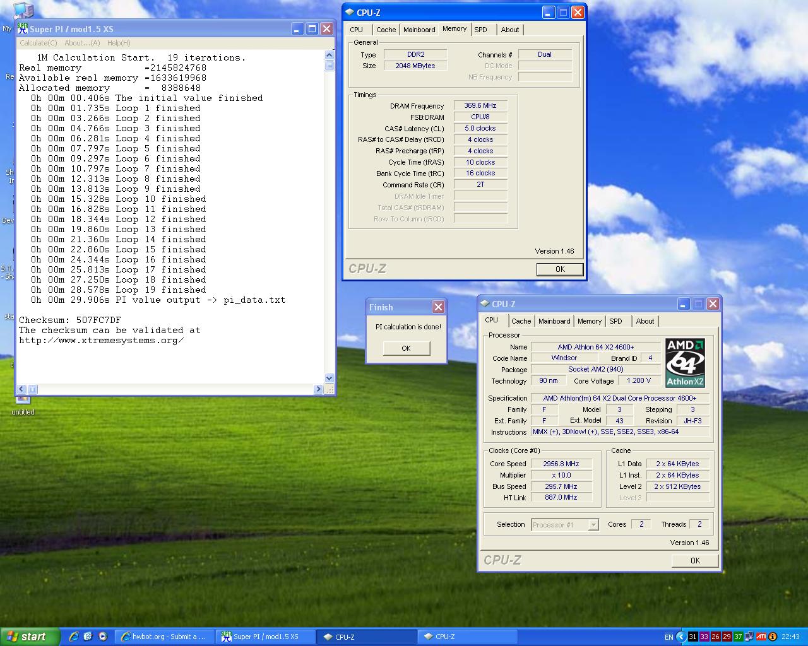The height and width of the screenshot is (646, 808).
Task: Switch to Cache tab in upper CPU-Z window
Action: tap(386, 30)
